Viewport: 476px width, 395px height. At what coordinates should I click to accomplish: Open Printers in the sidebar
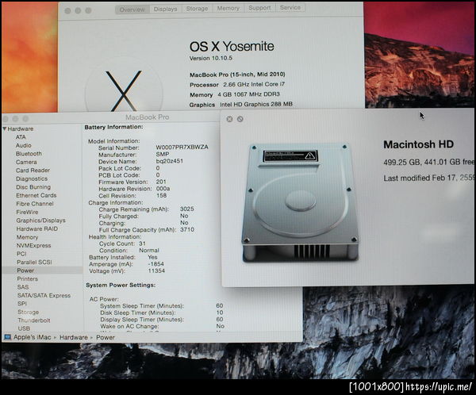pos(27,278)
